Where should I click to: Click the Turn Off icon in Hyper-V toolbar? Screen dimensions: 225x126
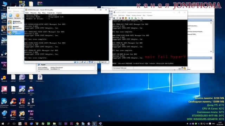click(120, 18)
